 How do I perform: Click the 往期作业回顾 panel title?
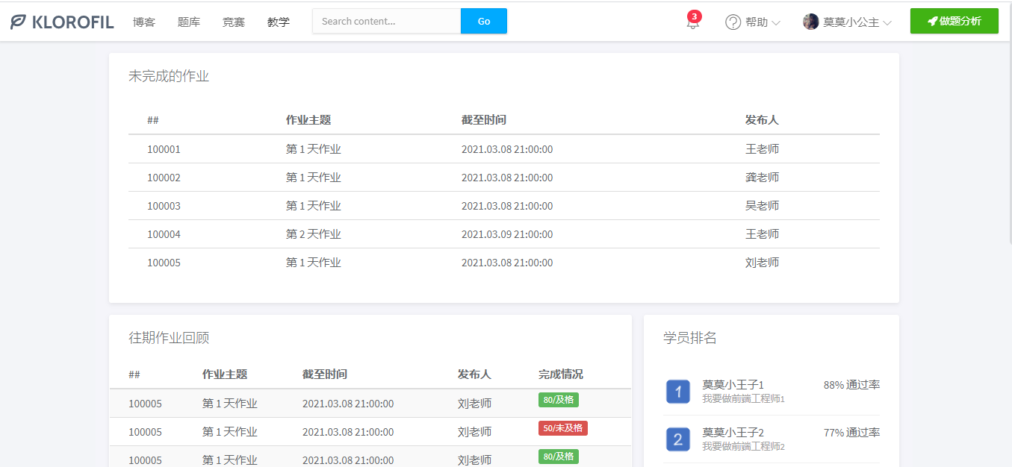click(169, 338)
